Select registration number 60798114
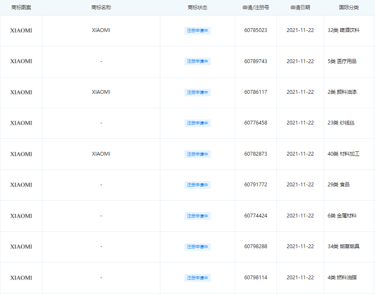The width and height of the screenshot is (375, 294). tap(255, 278)
